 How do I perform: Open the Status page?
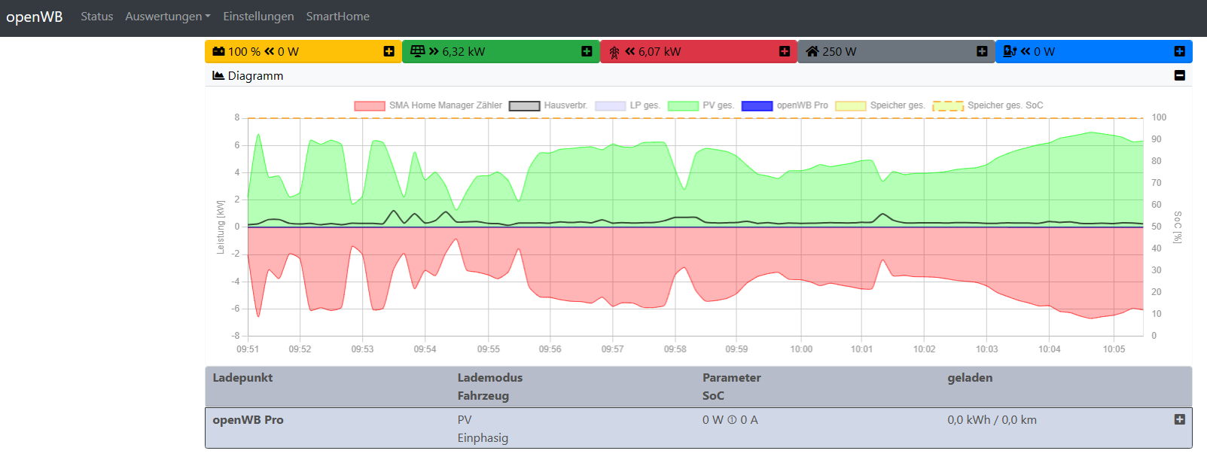(97, 17)
